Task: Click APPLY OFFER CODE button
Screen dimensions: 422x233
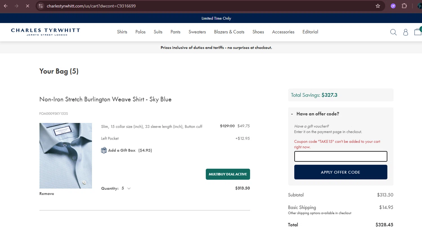Action: [341, 172]
